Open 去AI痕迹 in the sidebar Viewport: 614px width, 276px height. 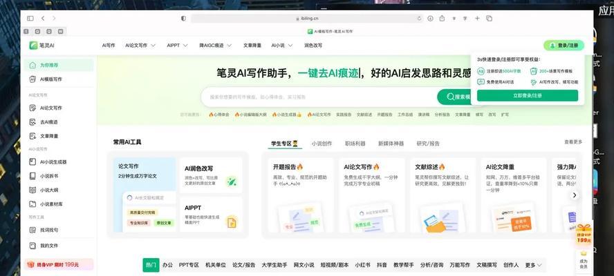pyautogui.click(x=59, y=122)
